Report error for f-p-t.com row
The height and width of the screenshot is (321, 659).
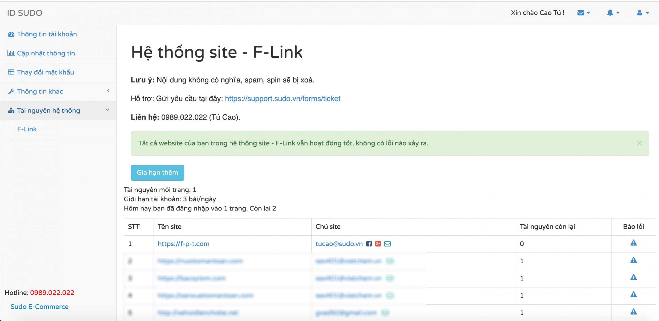(633, 243)
